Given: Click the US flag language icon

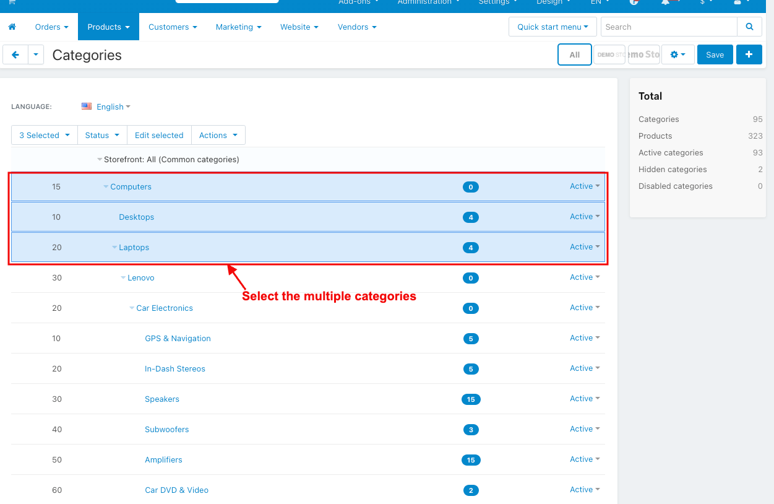Looking at the screenshot, I should [x=87, y=106].
